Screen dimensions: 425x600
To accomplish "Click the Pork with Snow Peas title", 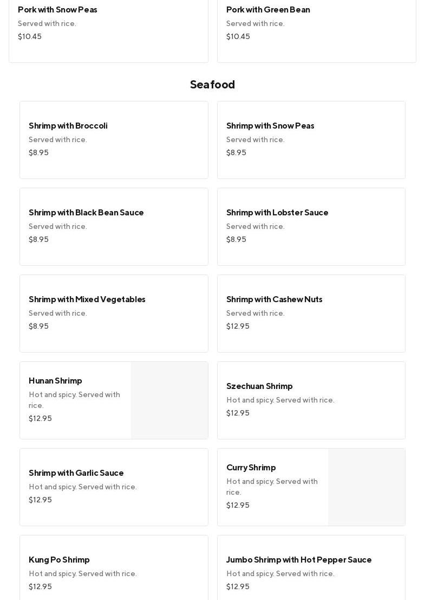I will (57, 10).
